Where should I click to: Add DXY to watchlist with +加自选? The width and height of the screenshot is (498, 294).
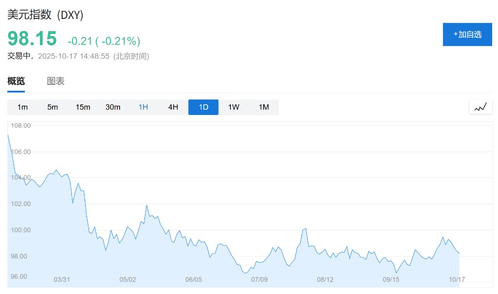(467, 34)
